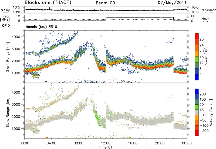This screenshot has height=149, width=216.
Task: Click the "18" frequency axis value
Action: coord(18,16)
